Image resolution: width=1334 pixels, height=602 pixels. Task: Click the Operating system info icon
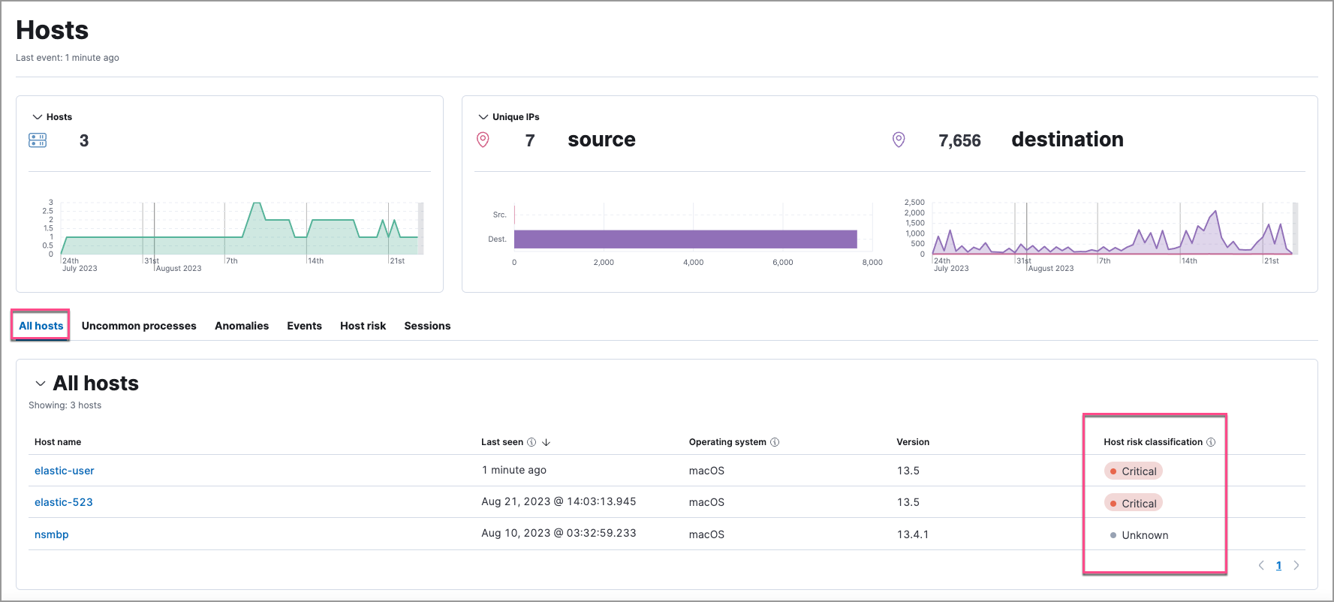coord(775,442)
